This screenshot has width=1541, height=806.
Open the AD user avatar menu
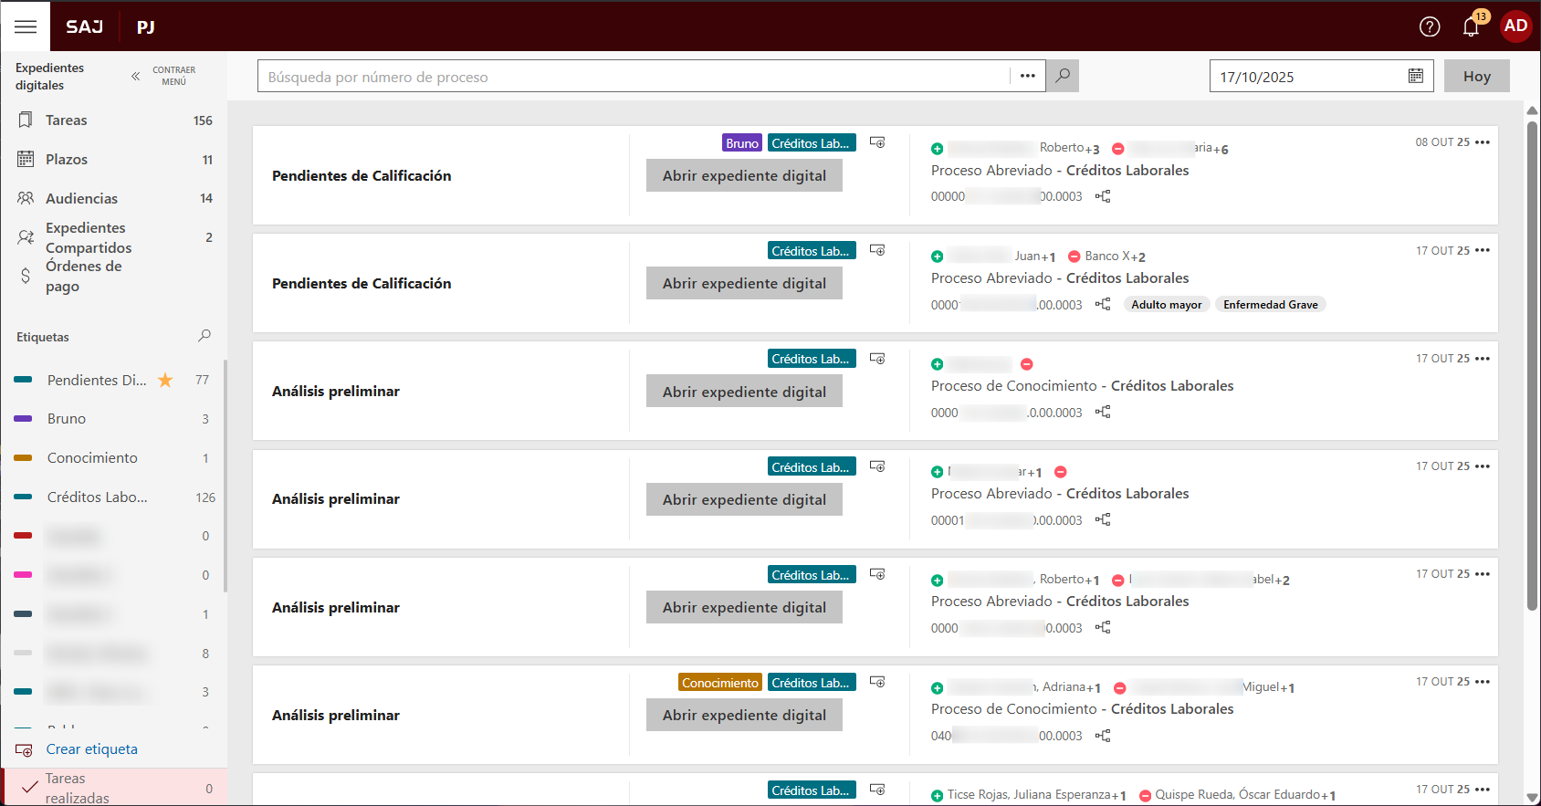click(1516, 26)
